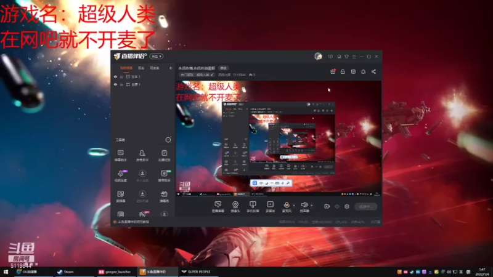
Task: Download the multi-person link tool
Action: (142, 176)
